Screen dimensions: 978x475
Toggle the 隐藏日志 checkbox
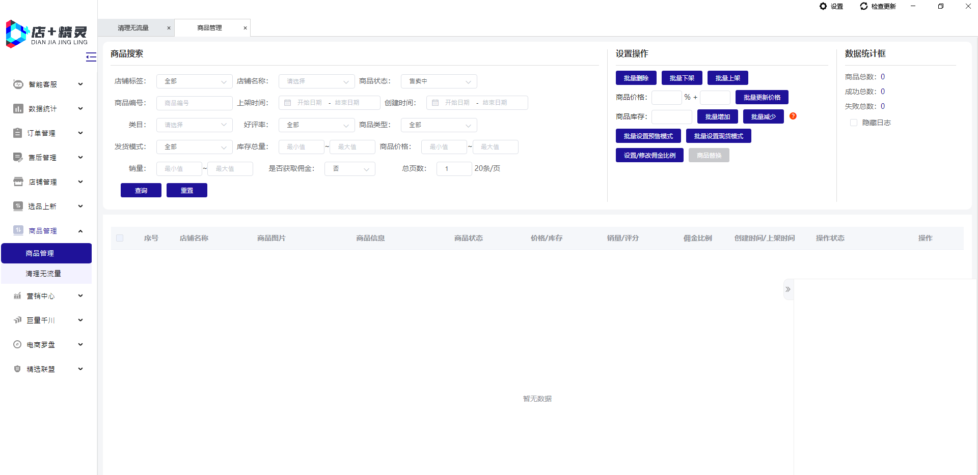[854, 123]
